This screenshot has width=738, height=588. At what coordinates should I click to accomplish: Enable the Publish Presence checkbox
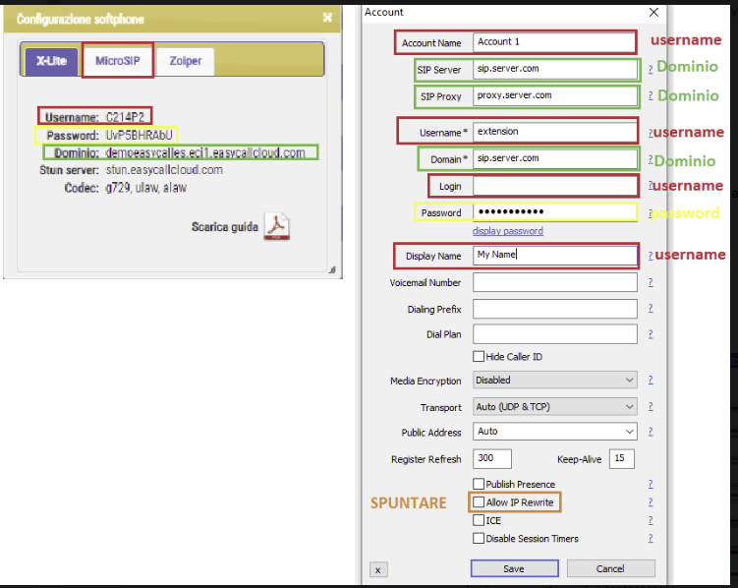click(x=479, y=484)
